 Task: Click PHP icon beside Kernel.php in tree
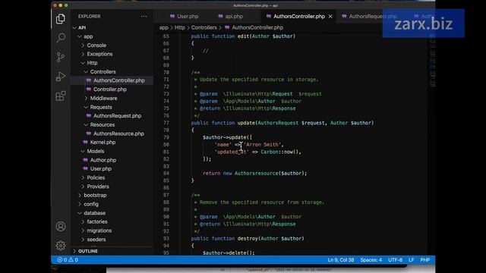tap(86, 143)
